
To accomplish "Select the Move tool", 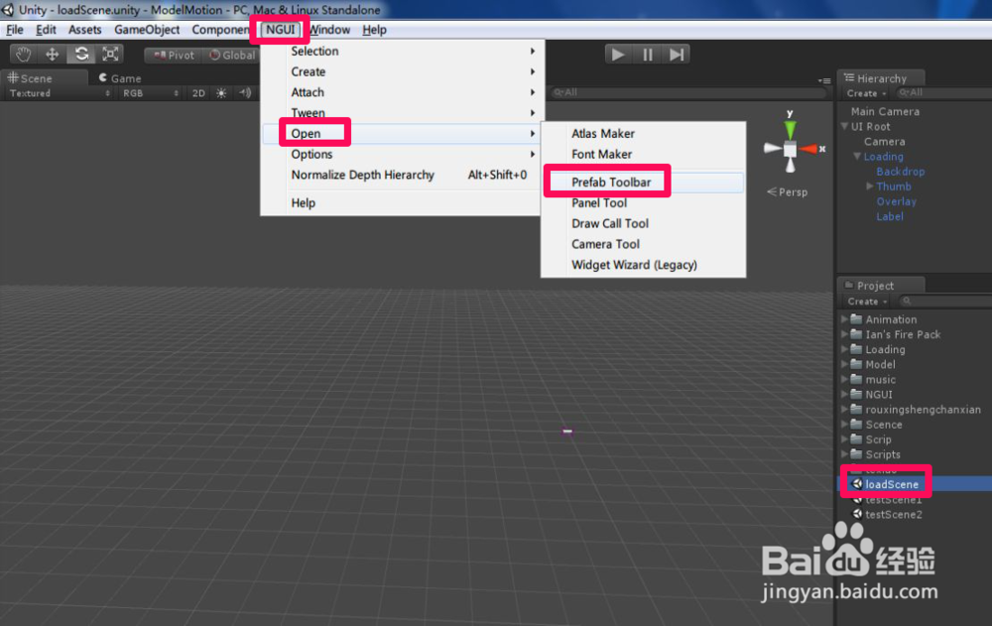I will click(52, 54).
